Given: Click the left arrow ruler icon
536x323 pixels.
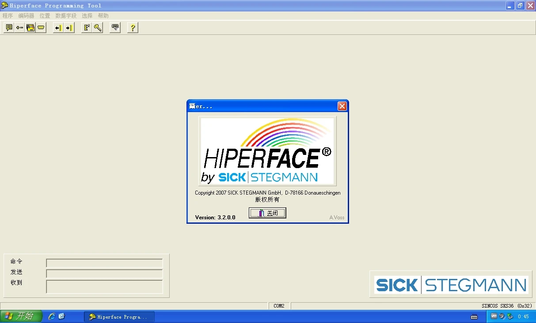Looking at the screenshot, I should pyautogui.click(x=58, y=28).
